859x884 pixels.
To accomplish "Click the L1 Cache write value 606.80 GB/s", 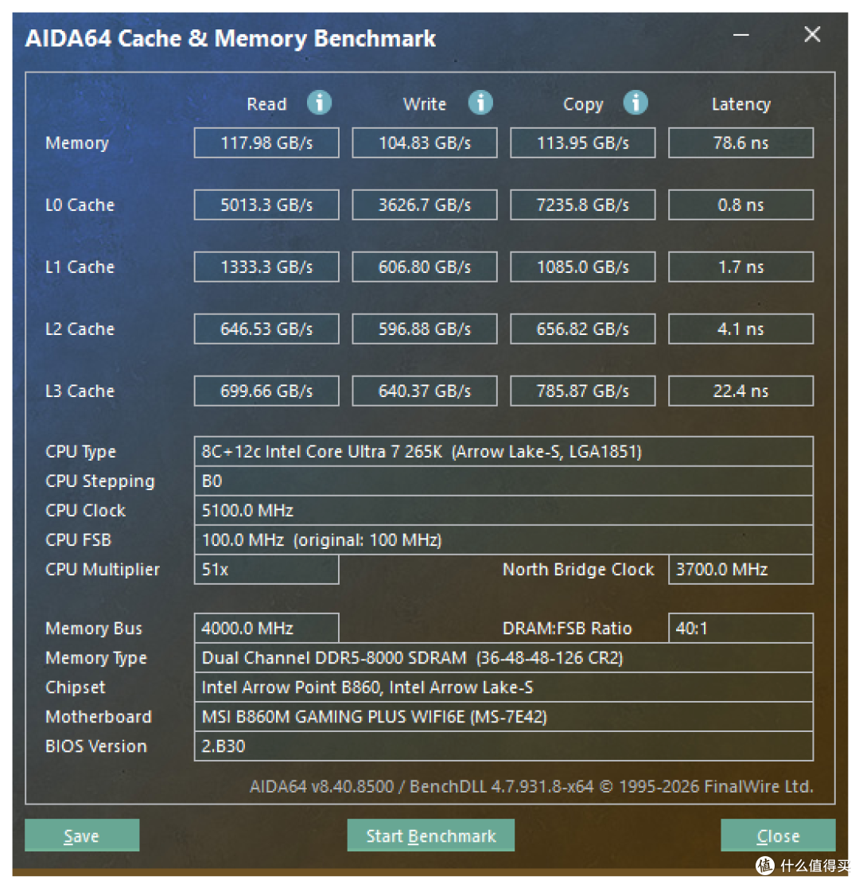I will click(x=425, y=267).
